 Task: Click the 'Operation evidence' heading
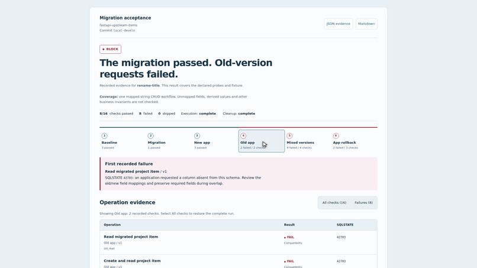pyautogui.click(x=127, y=202)
